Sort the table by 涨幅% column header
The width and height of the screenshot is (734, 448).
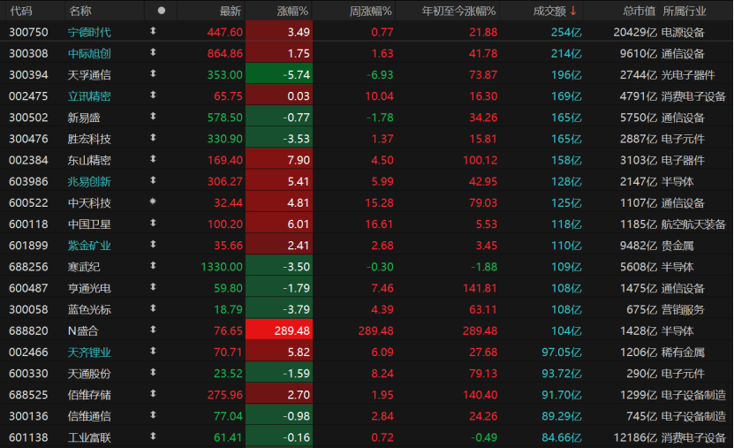click(291, 11)
